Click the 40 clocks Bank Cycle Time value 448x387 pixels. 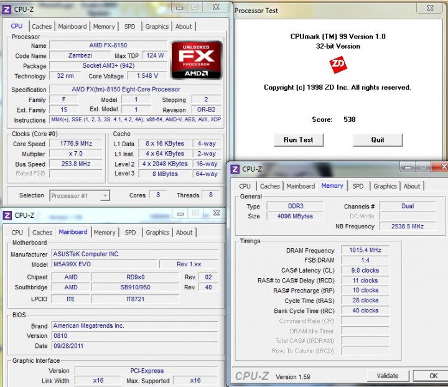(x=365, y=310)
